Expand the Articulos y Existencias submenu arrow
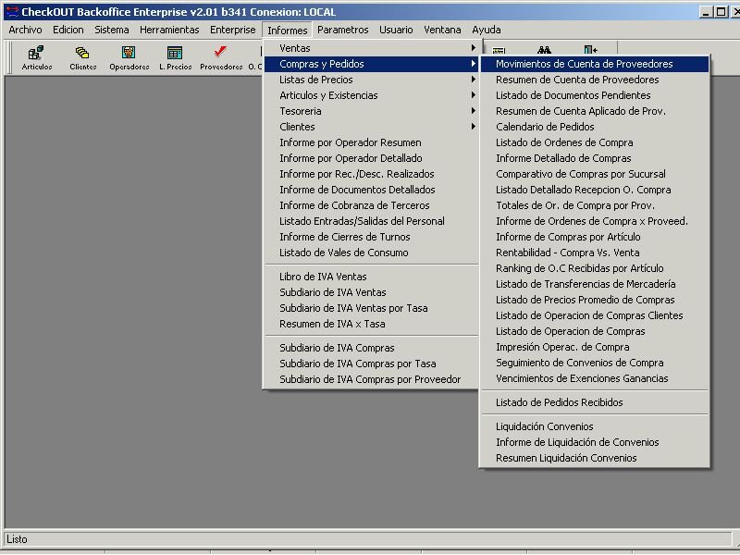The image size is (740, 555). click(x=473, y=95)
